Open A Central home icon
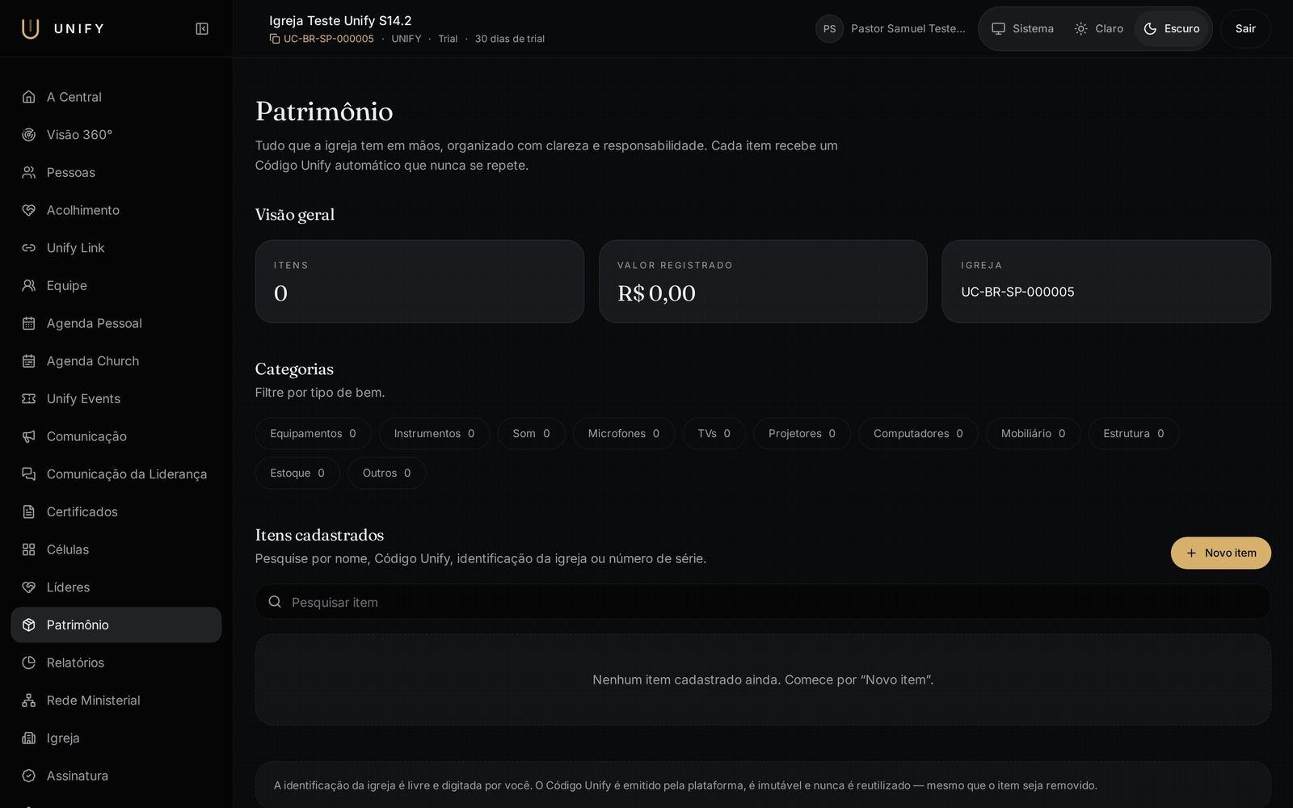This screenshot has height=808, width=1293. pos(29,97)
